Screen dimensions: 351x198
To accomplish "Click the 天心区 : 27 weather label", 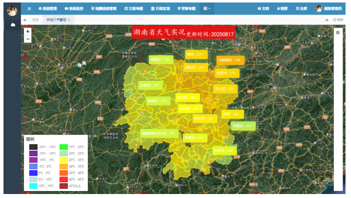I will 225,89.
